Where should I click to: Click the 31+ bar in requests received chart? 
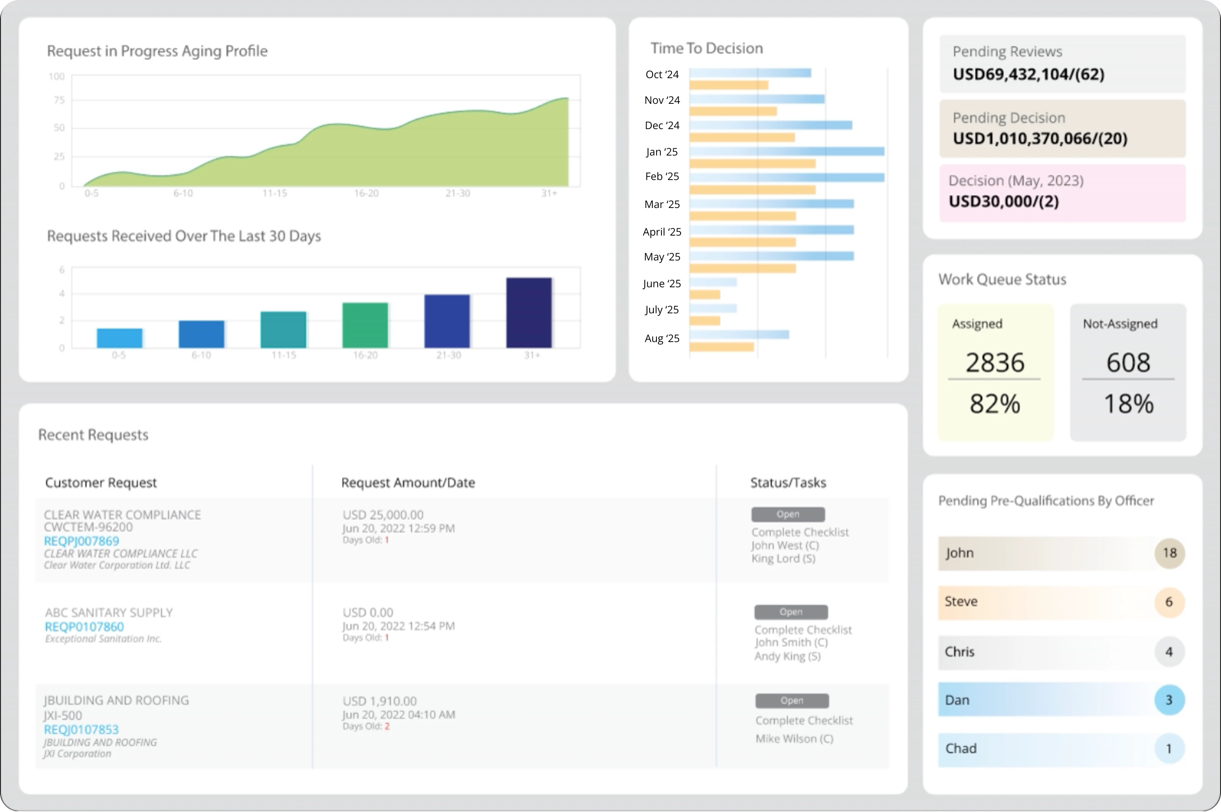(529, 313)
